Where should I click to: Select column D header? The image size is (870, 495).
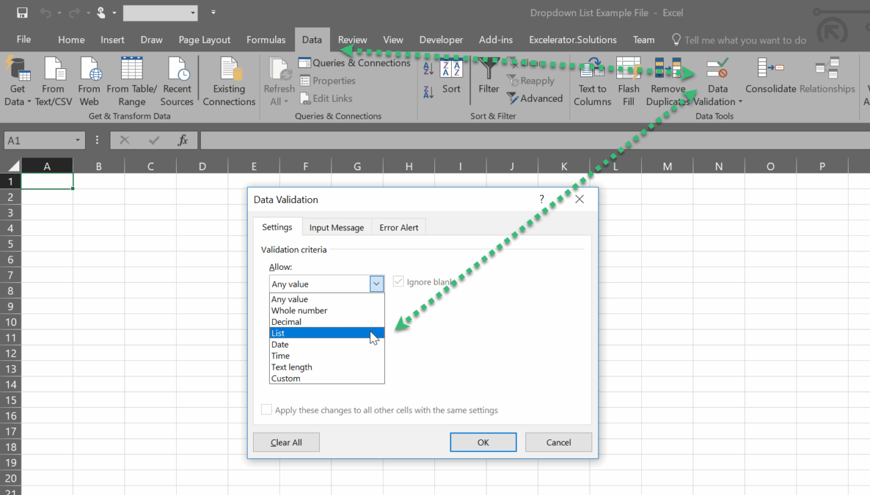tap(202, 166)
